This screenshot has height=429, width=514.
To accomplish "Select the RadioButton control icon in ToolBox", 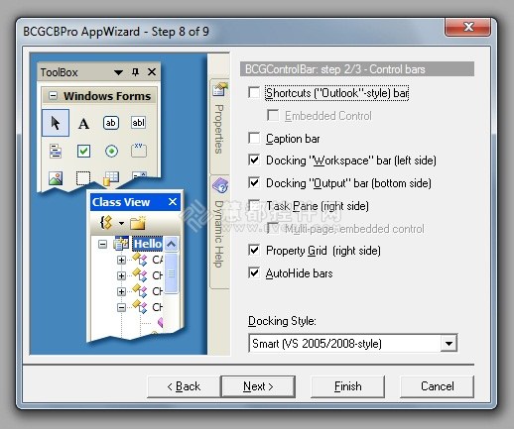I will [x=111, y=152].
